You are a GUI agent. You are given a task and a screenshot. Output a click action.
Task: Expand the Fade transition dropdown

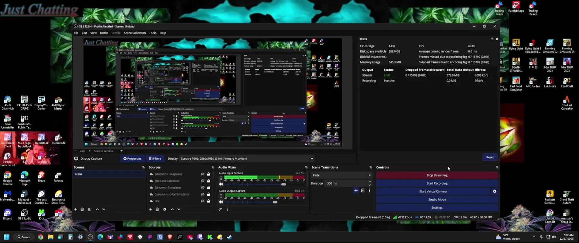(341, 175)
